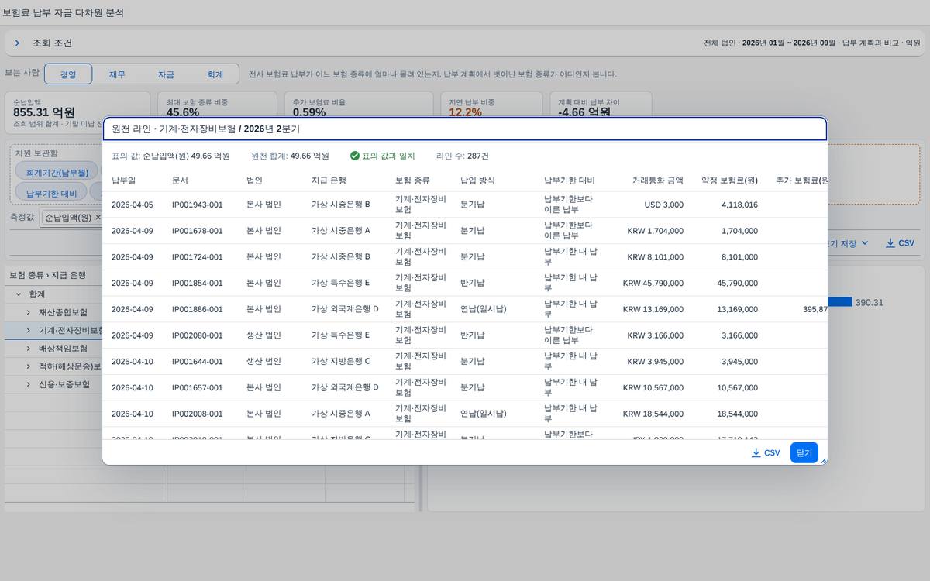Image resolution: width=930 pixels, height=581 pixels.
Task: Click document IP001854-001
Action: point(198,283)
